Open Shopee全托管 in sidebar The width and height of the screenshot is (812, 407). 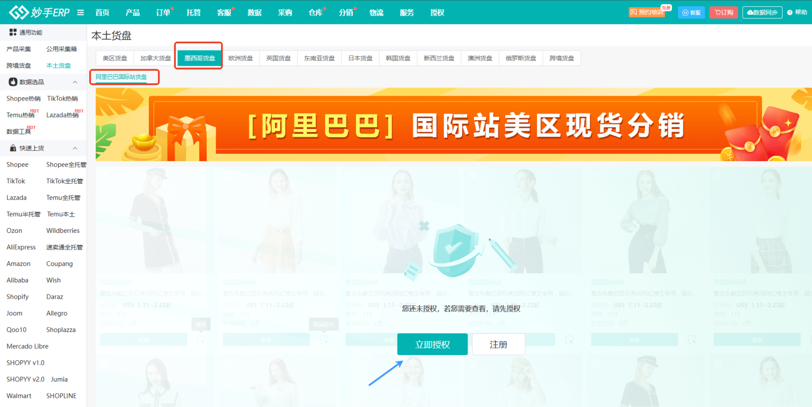[66, 165]
